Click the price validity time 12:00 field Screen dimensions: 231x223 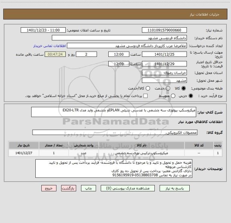tap(119, 64)
